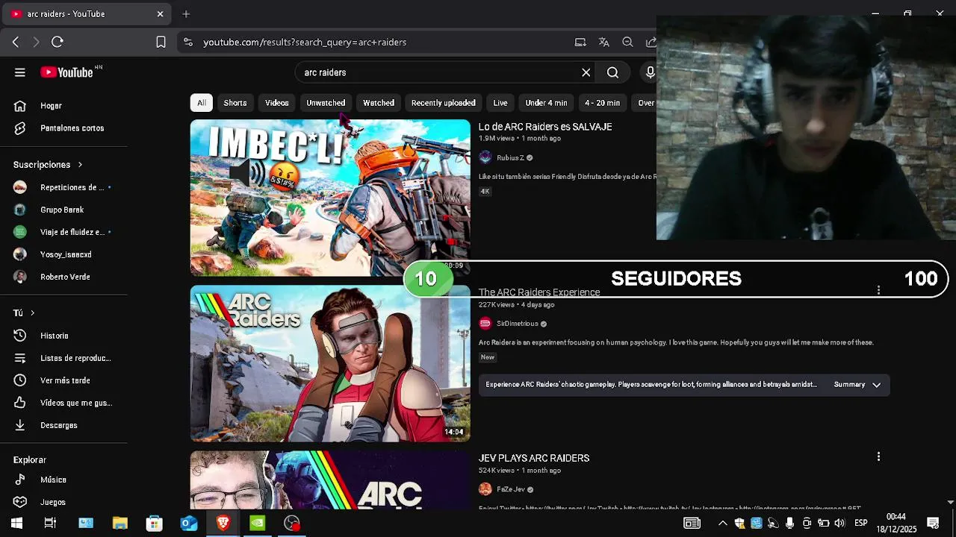Show hidden system tray icons
This screenshot has height=537, width=956.
tap(722, 524)
